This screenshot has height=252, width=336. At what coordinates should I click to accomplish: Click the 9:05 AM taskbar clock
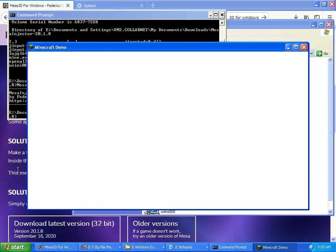coord(324,247)
